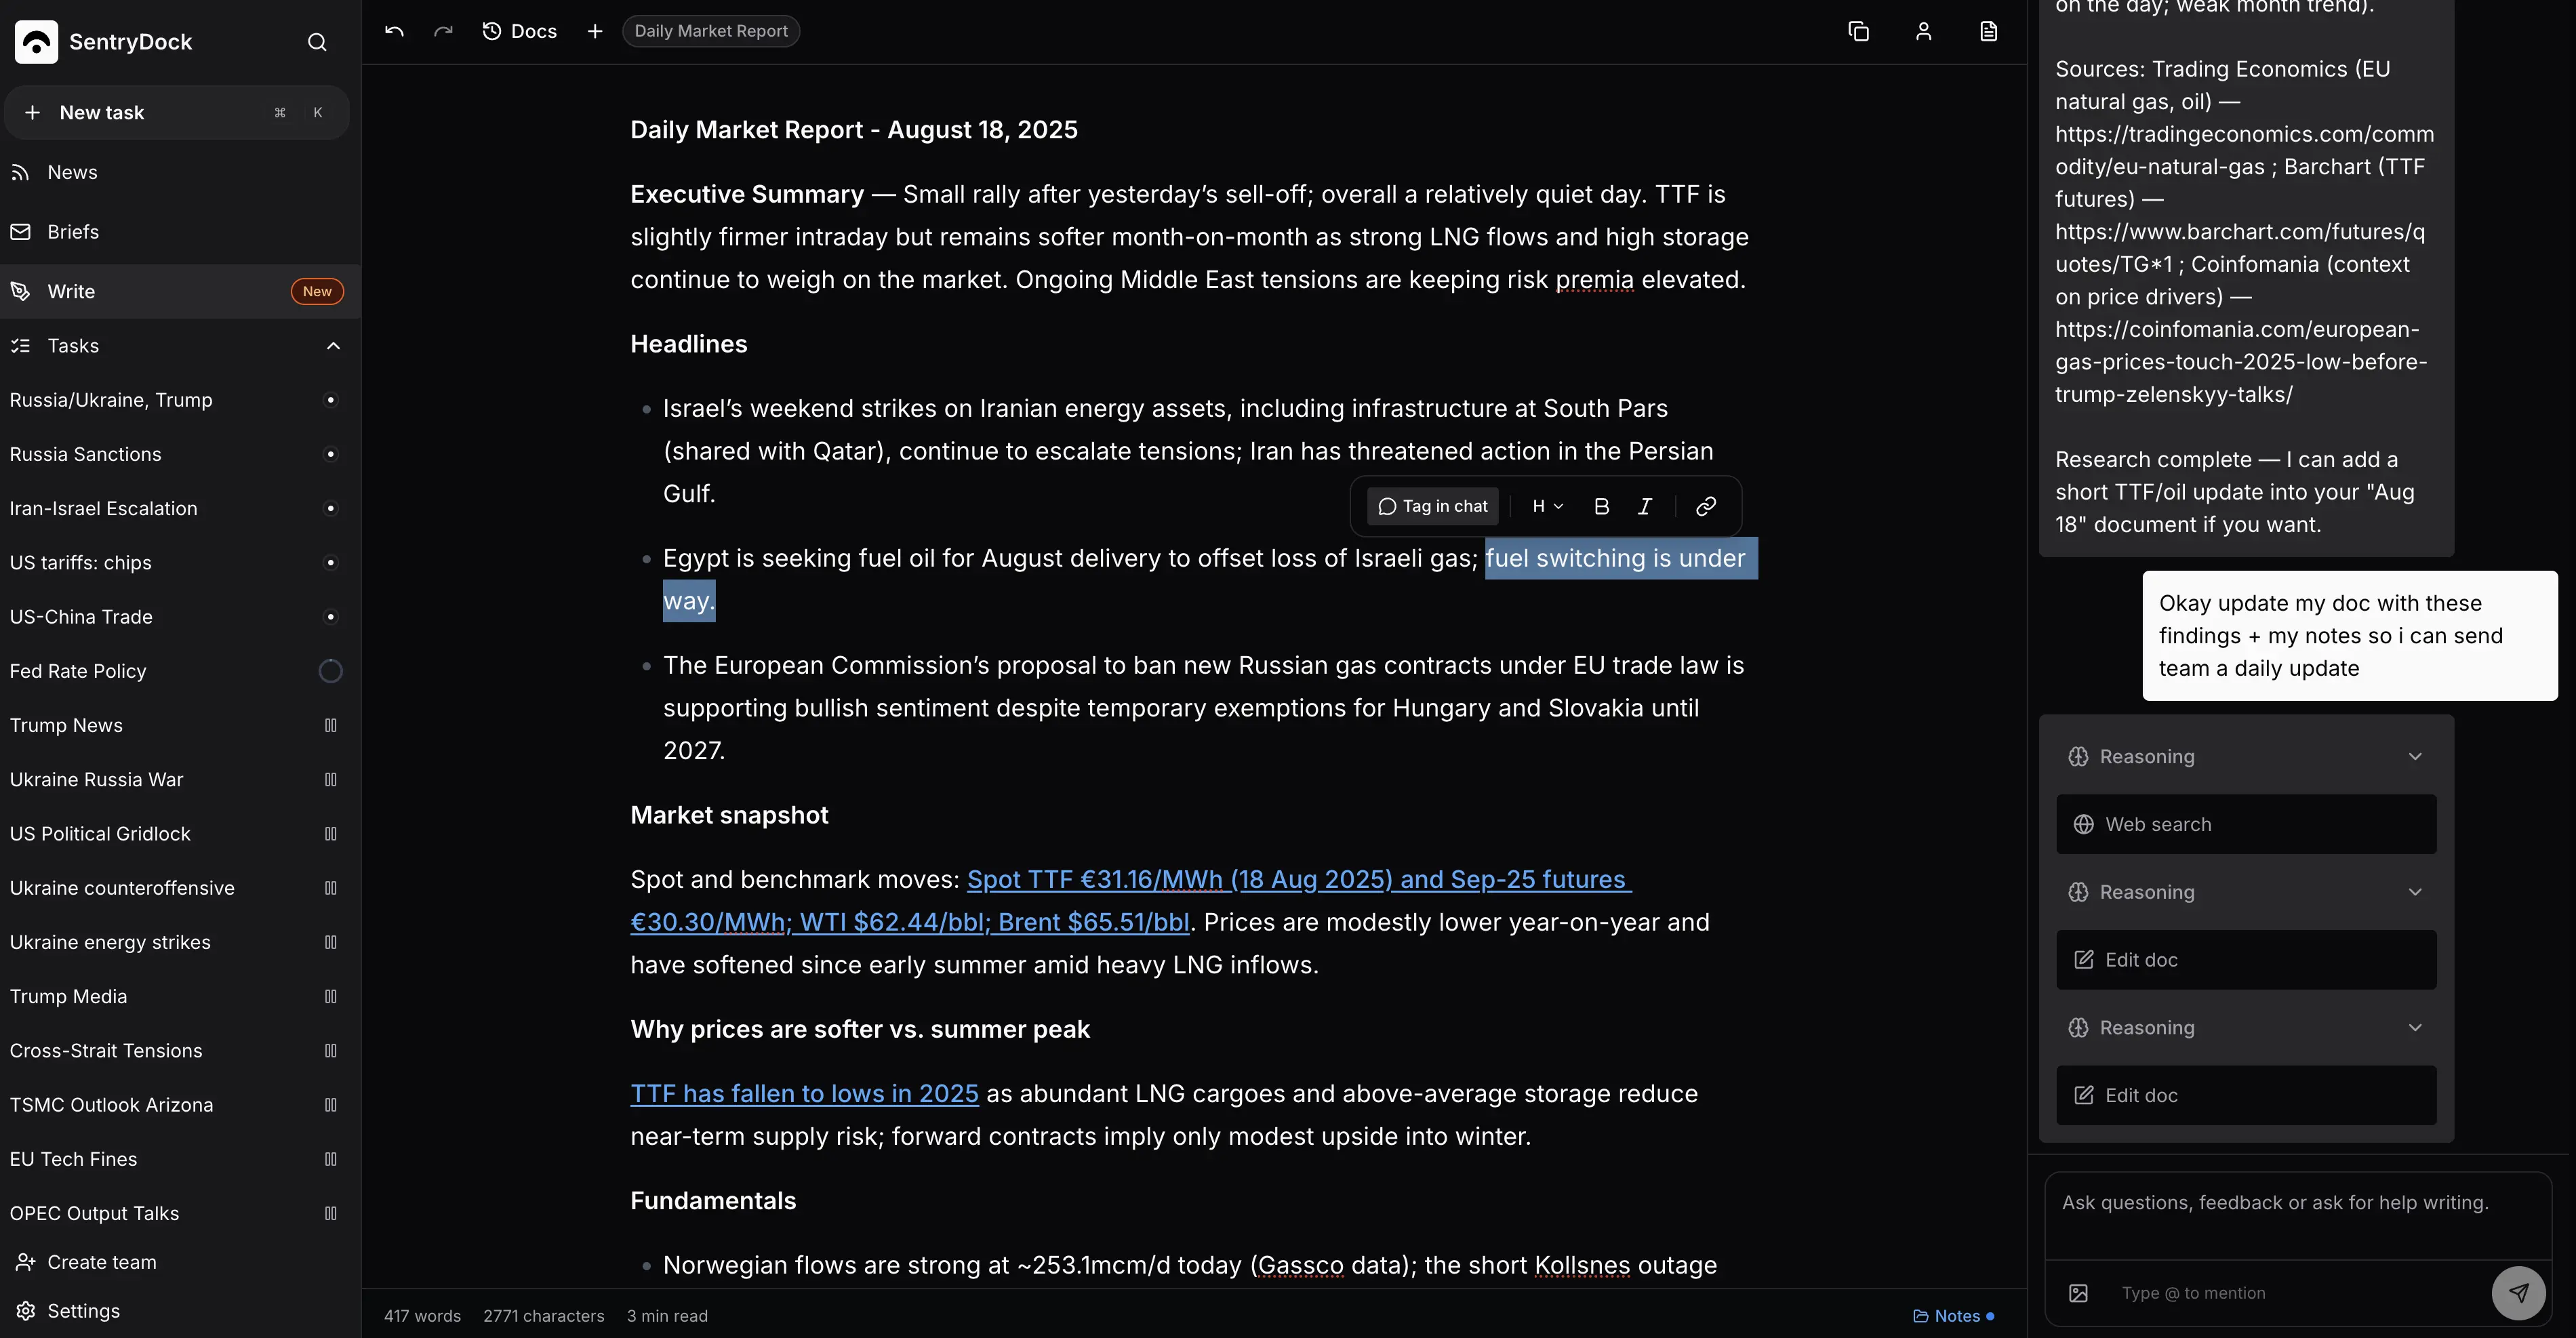Image resolution: width=2576 pixels, height=1338 pixels.
Task: Send the chat message with the paper-plane icon
Action: pos(2519,1292)
